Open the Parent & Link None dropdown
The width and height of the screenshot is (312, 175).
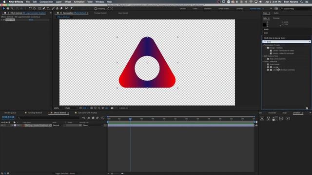coord(93,125)
